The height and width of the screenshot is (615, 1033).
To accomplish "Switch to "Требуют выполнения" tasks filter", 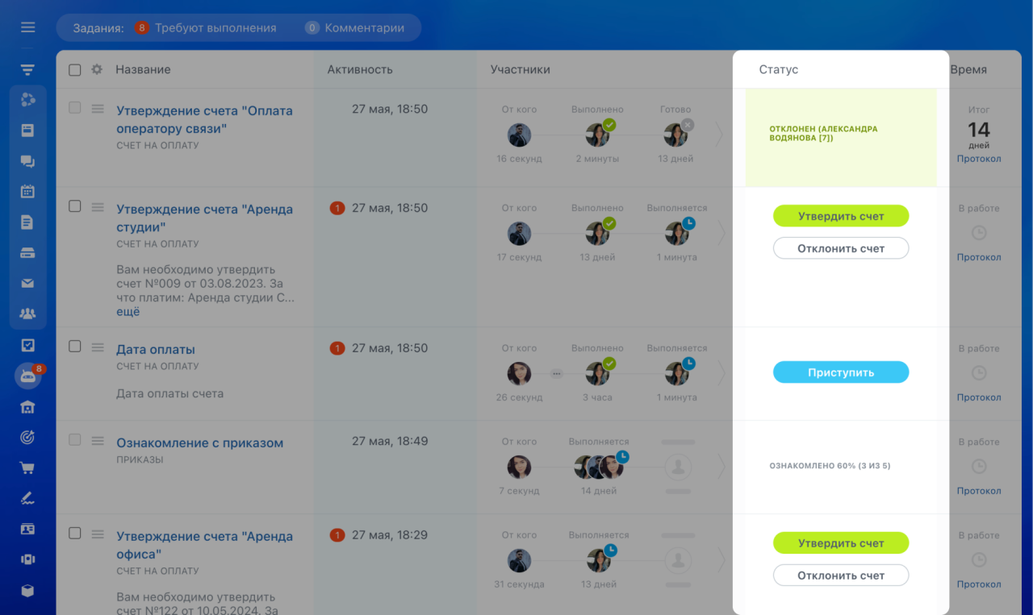I will click(x=207, y=28).
